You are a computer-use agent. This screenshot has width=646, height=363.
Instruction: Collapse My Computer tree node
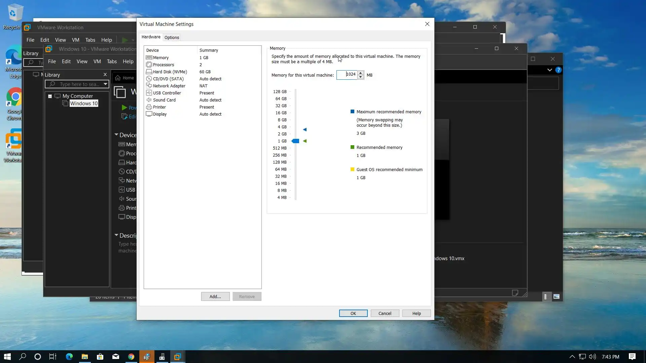tap(50, 96)
